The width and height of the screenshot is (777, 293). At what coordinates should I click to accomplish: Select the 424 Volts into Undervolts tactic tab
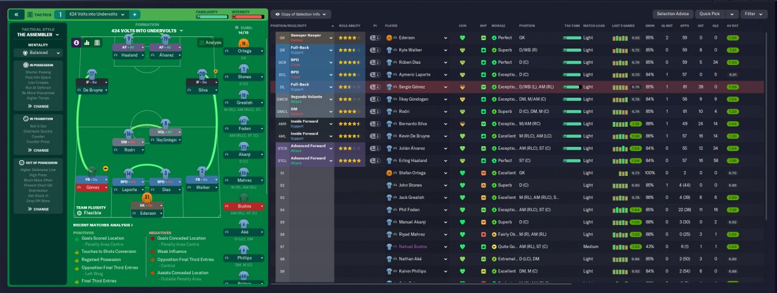pyautogui.click(x=97, y=14)
